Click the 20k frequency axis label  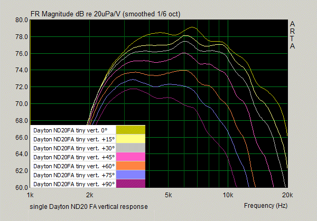(x=287, y=195)
